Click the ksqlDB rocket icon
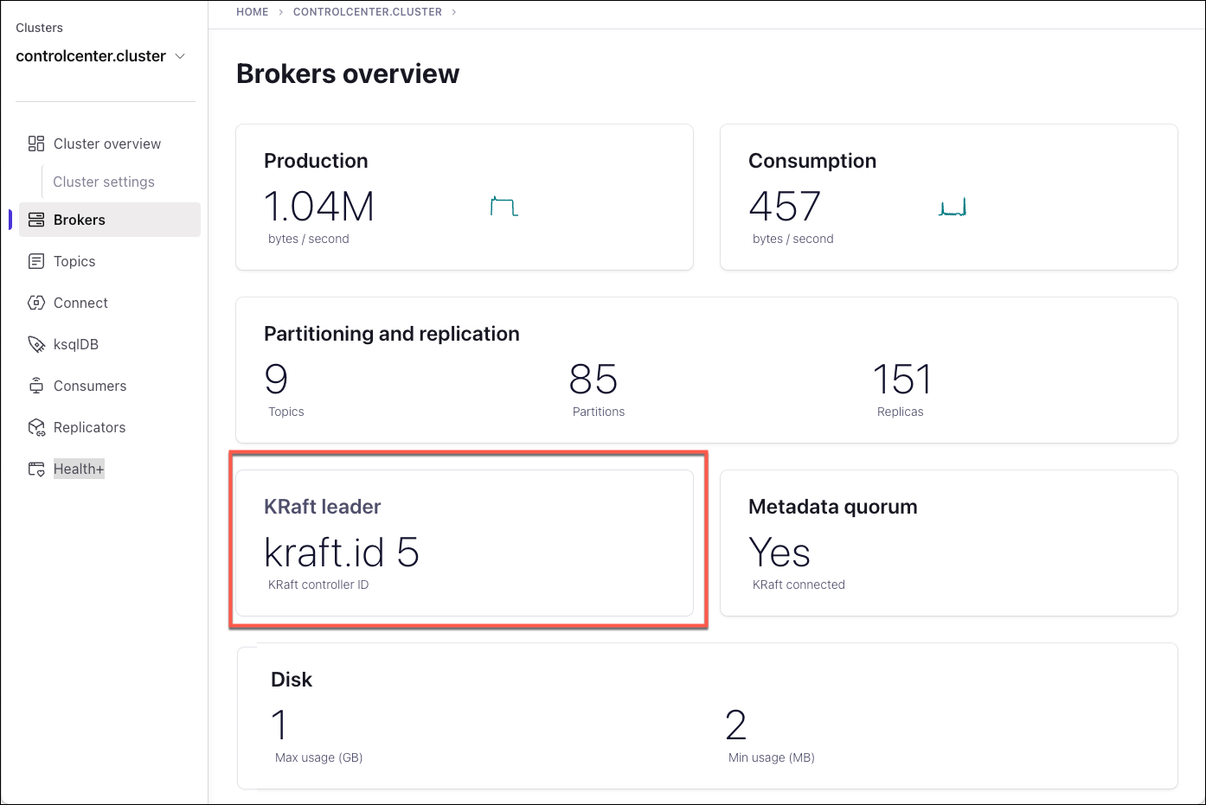Viewport: 1206px width, 805px height. (36, 344)
